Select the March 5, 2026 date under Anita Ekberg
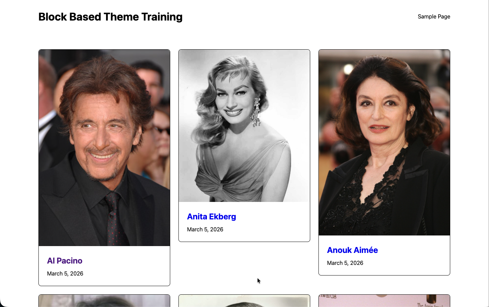The width and height of the screenshot is (489, 307). point(205,229)
